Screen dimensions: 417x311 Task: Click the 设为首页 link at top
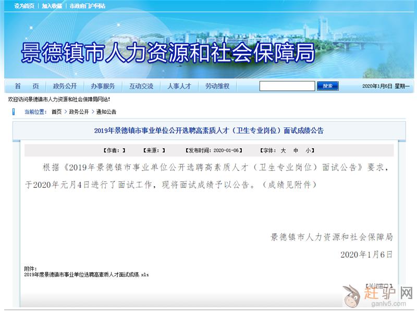coord(24,6)
